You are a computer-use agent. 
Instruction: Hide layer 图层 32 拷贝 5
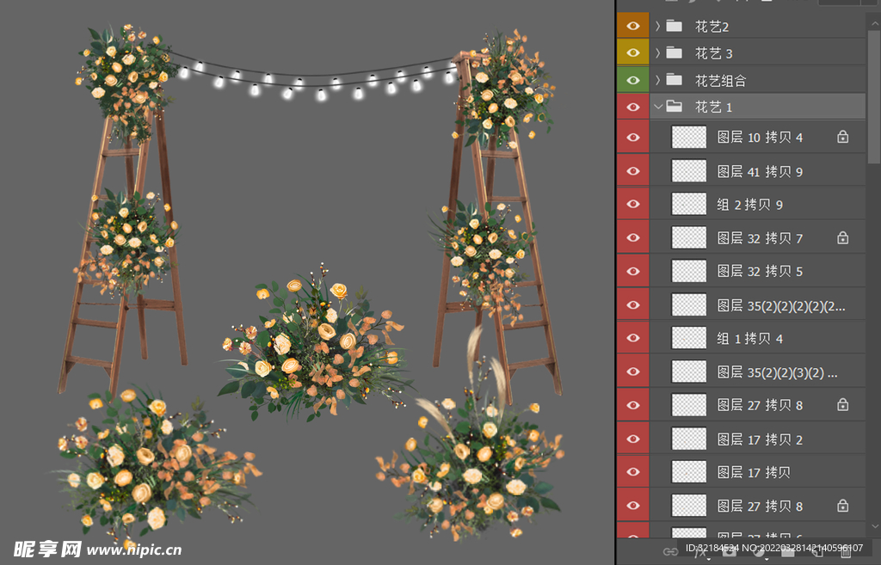632,271
